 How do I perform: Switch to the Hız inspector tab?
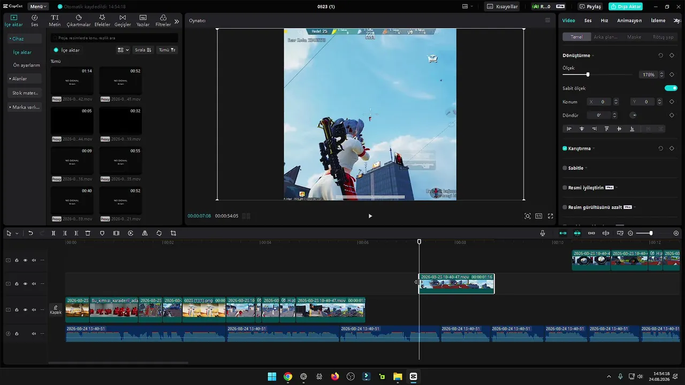tap(604, 20)
